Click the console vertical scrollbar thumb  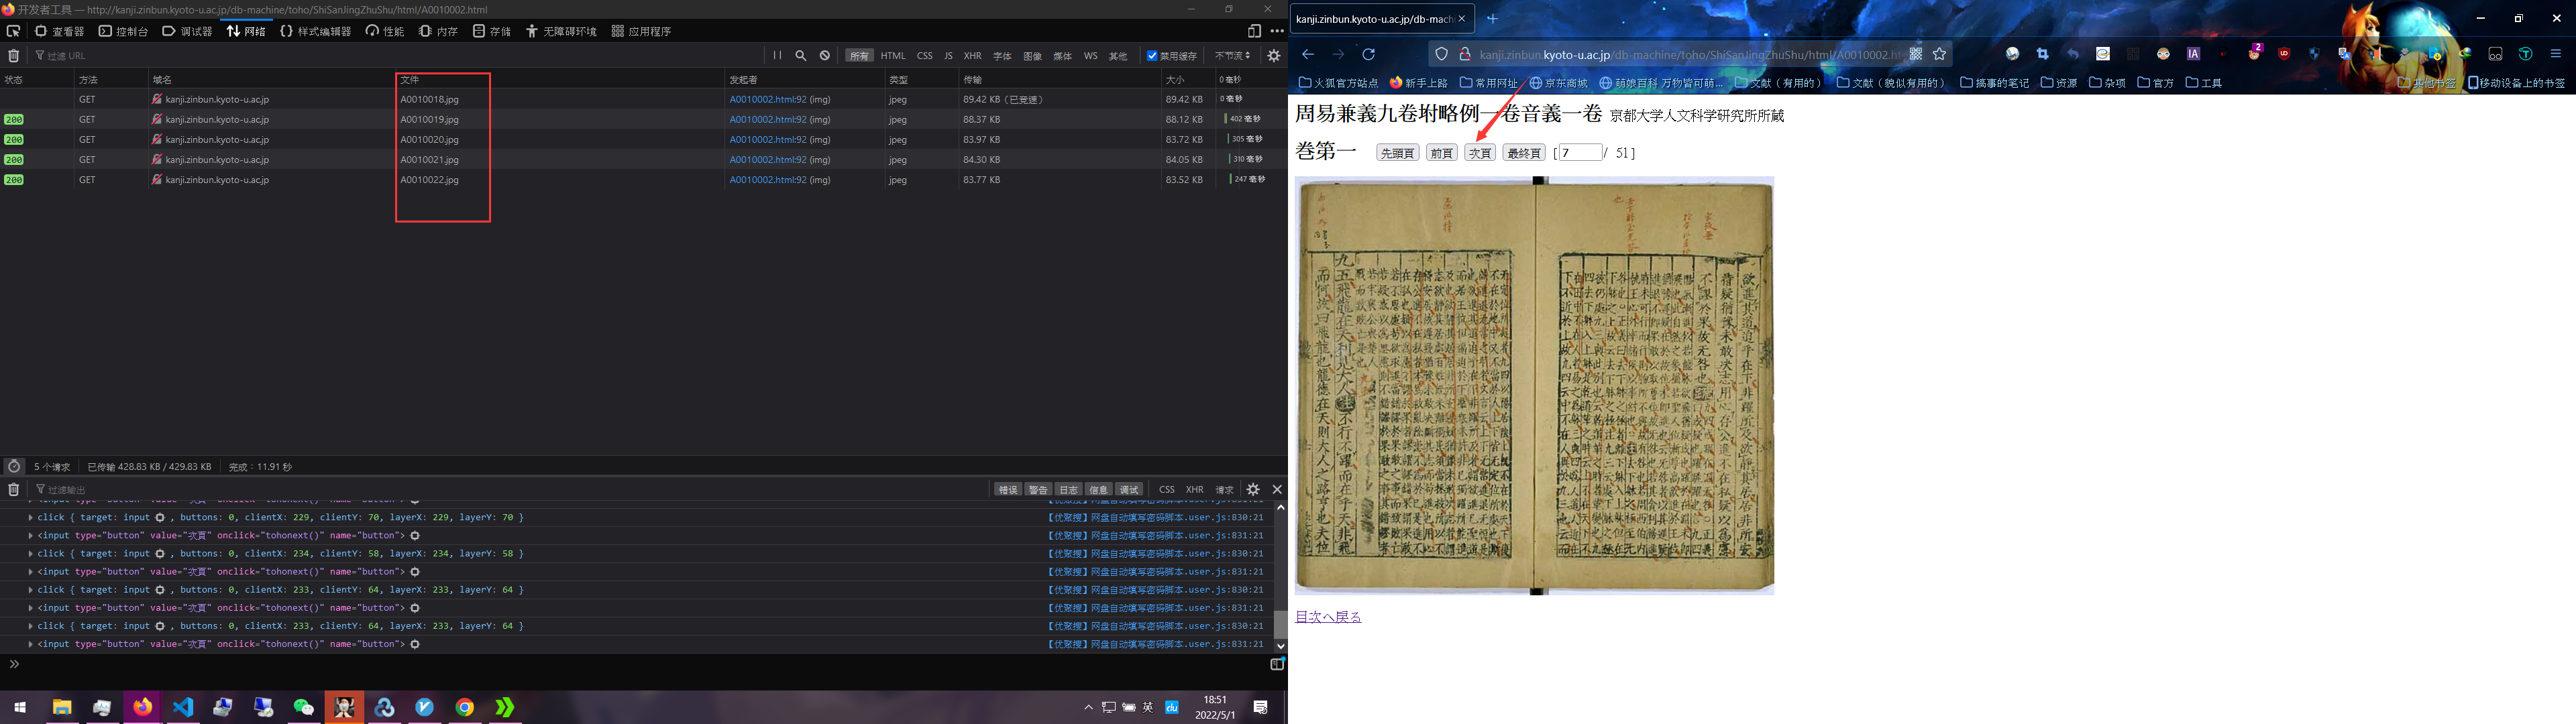click(x=1280, y=624)
